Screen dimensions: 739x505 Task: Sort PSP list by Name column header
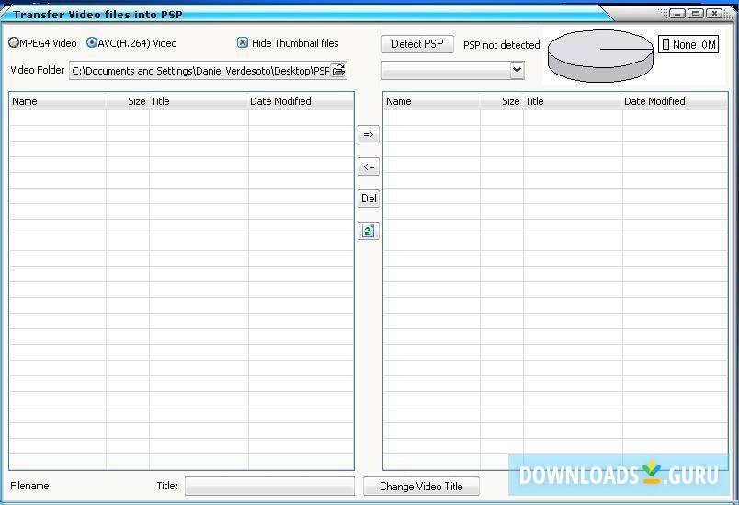pyautogui.click(x=432, y=101)
